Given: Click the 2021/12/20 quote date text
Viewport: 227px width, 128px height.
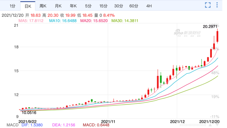Looking at the screenshot, I should [x=12, y=15].
